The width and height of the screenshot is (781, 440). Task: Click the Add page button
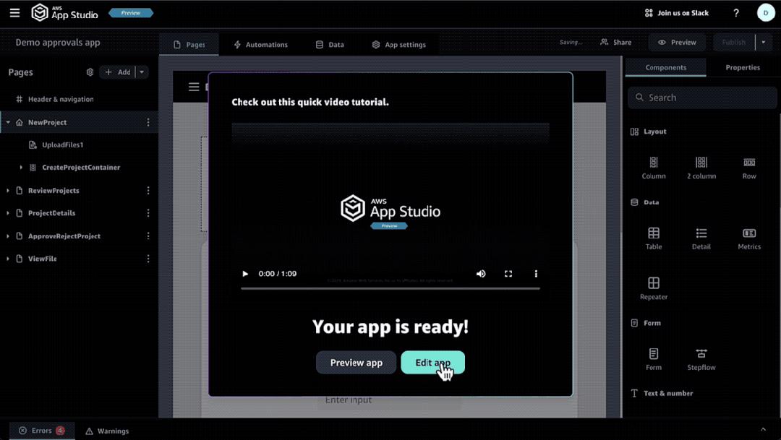pyautogui.click(x=117, y=72)
